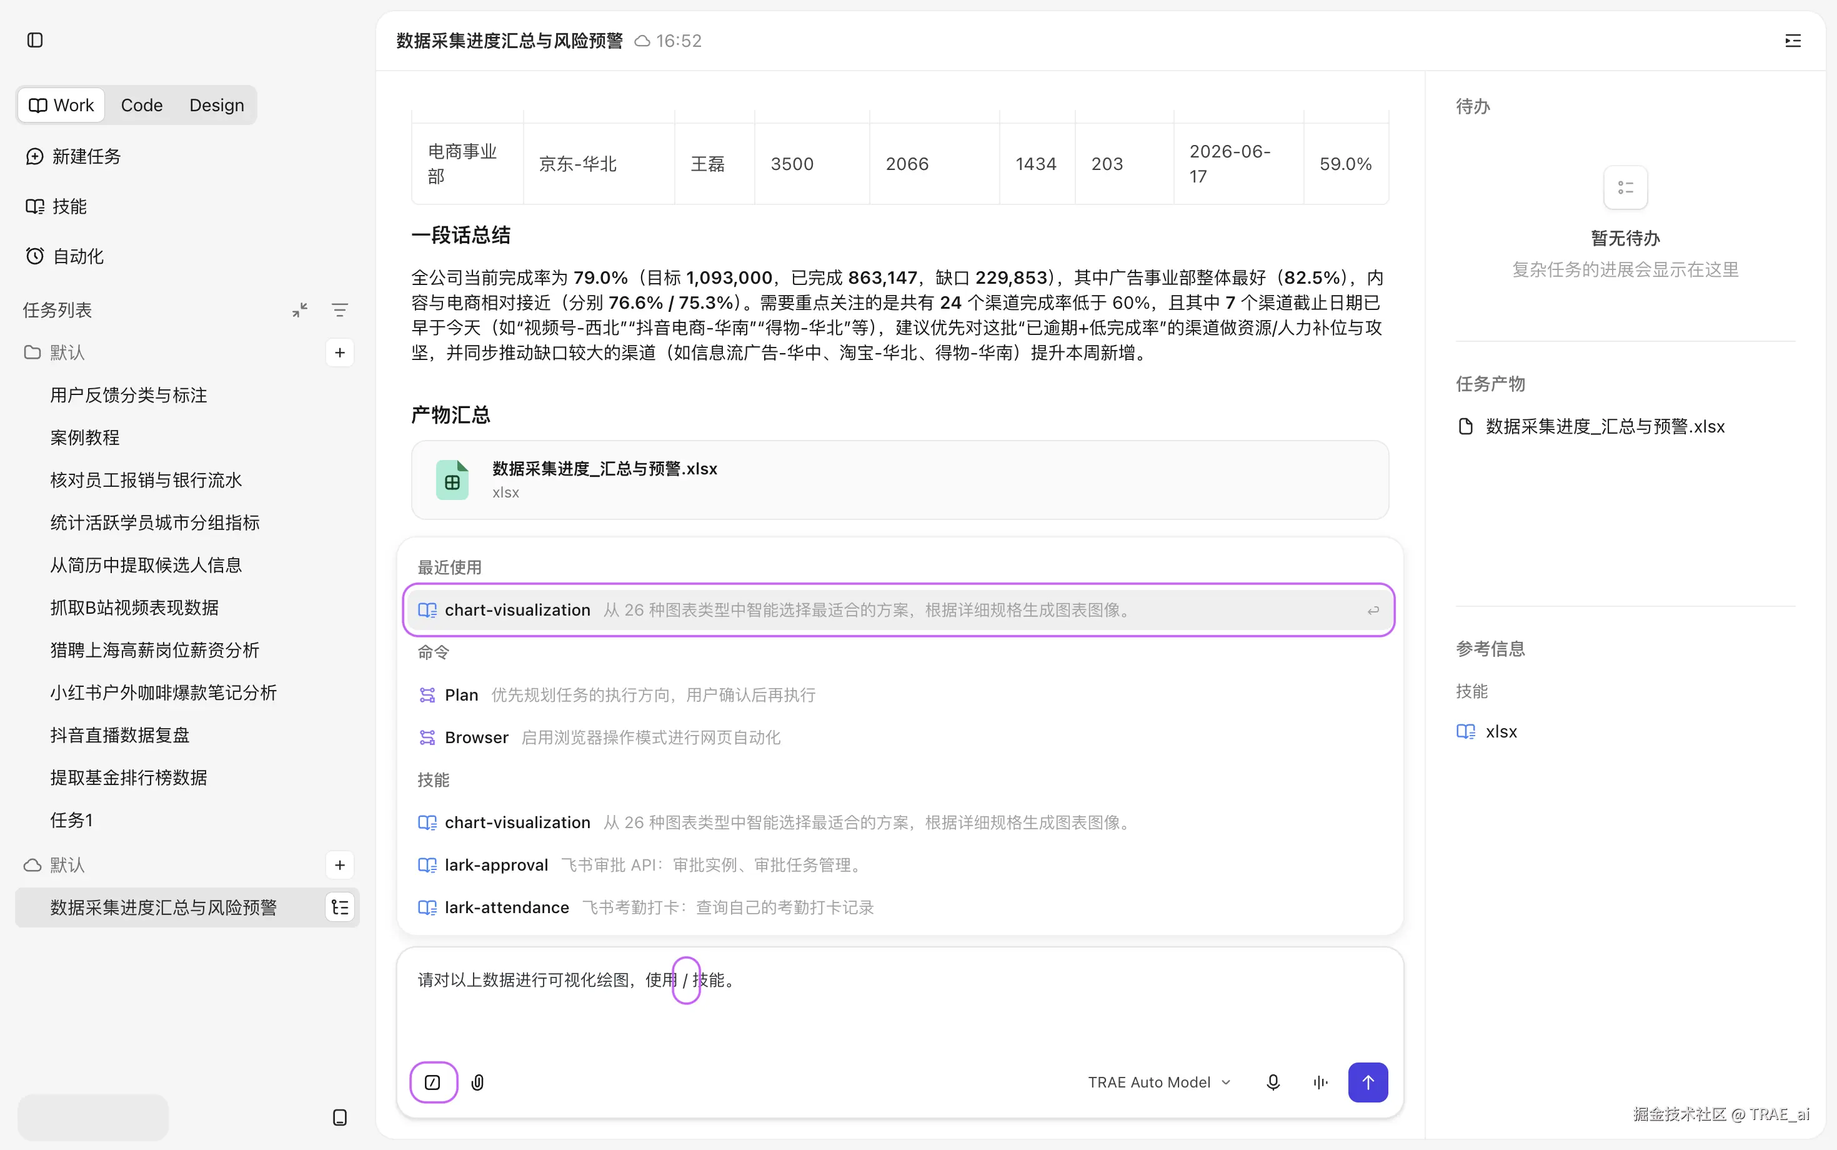This screenshot has height=1150, width=1837.
Task: Open task 小红书户外咖啡爆款笔记分析
Action: pyautogui.click(x=164, y=692)
